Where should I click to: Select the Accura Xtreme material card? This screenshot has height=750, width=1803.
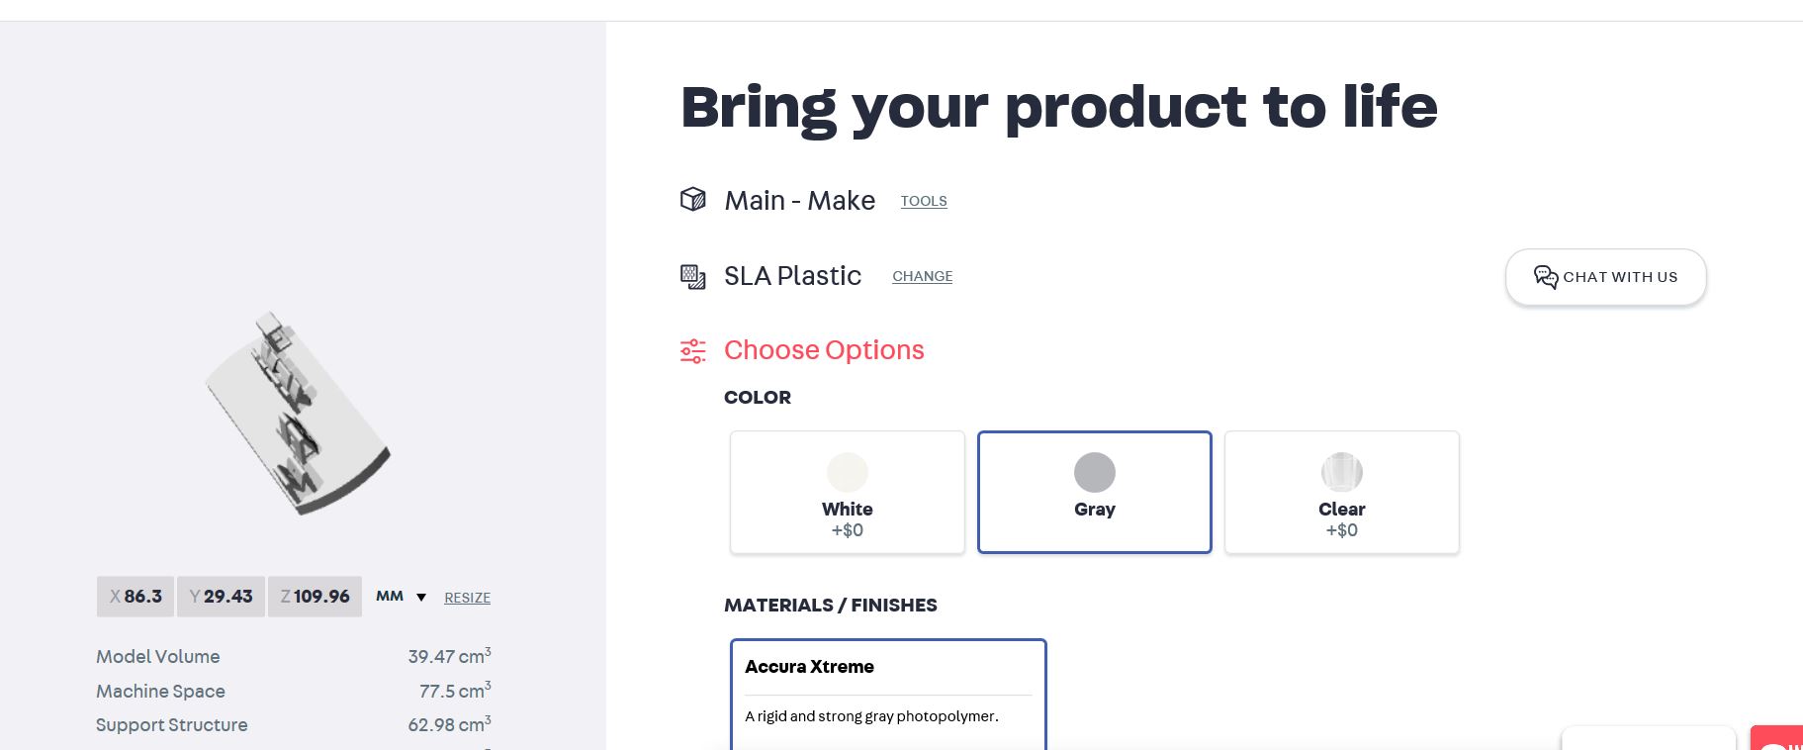pos(888,695)
